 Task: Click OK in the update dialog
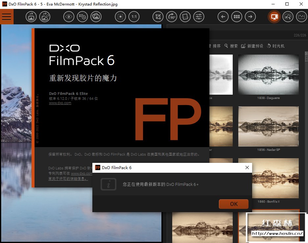click(x=234, y=204)
